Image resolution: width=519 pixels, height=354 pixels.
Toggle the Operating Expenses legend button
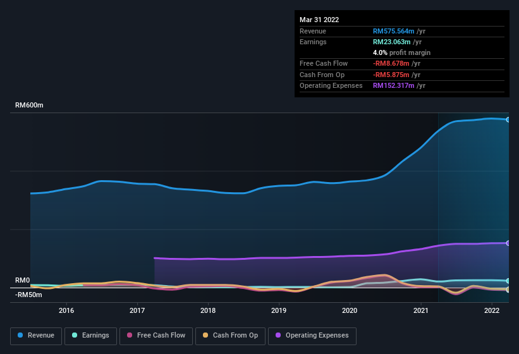(312, 336)
